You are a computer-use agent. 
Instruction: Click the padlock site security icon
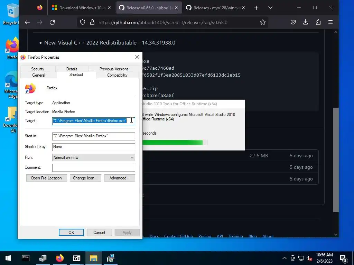coord(92,22)
